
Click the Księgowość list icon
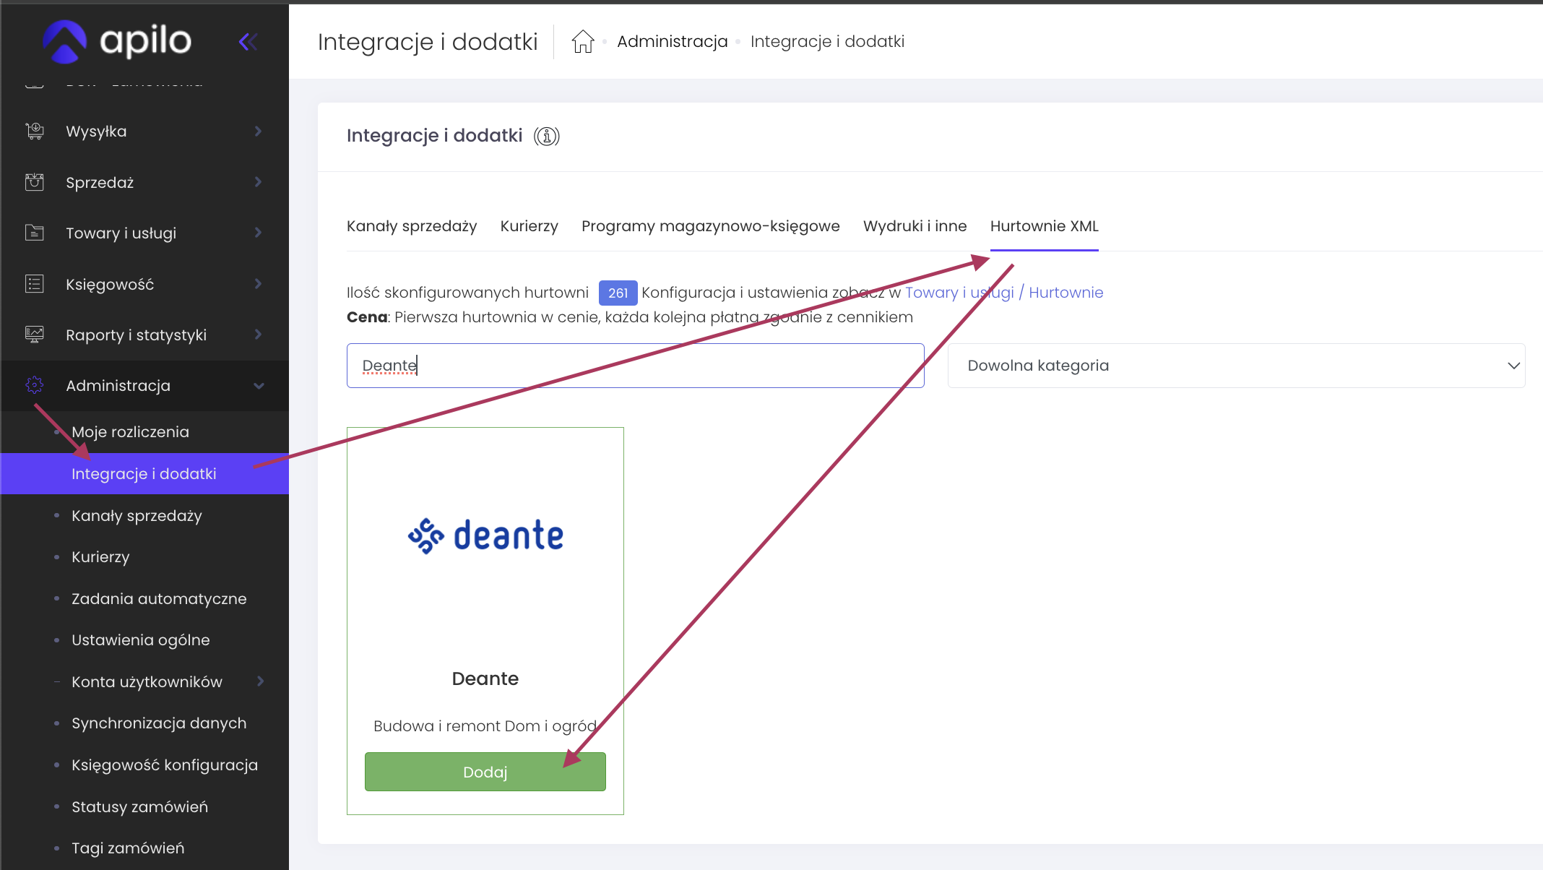tap(35, 284)
